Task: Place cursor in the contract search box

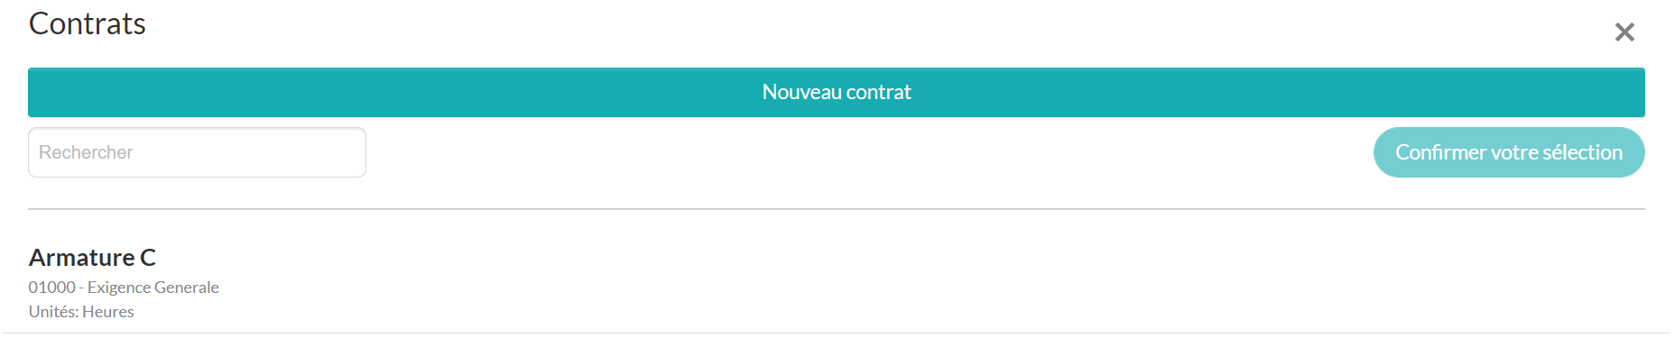Action: pyautogui.click(x=197, y=152)
